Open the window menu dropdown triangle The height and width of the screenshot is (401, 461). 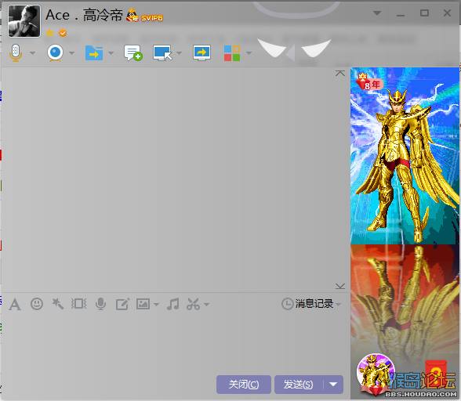pos(377,13)
